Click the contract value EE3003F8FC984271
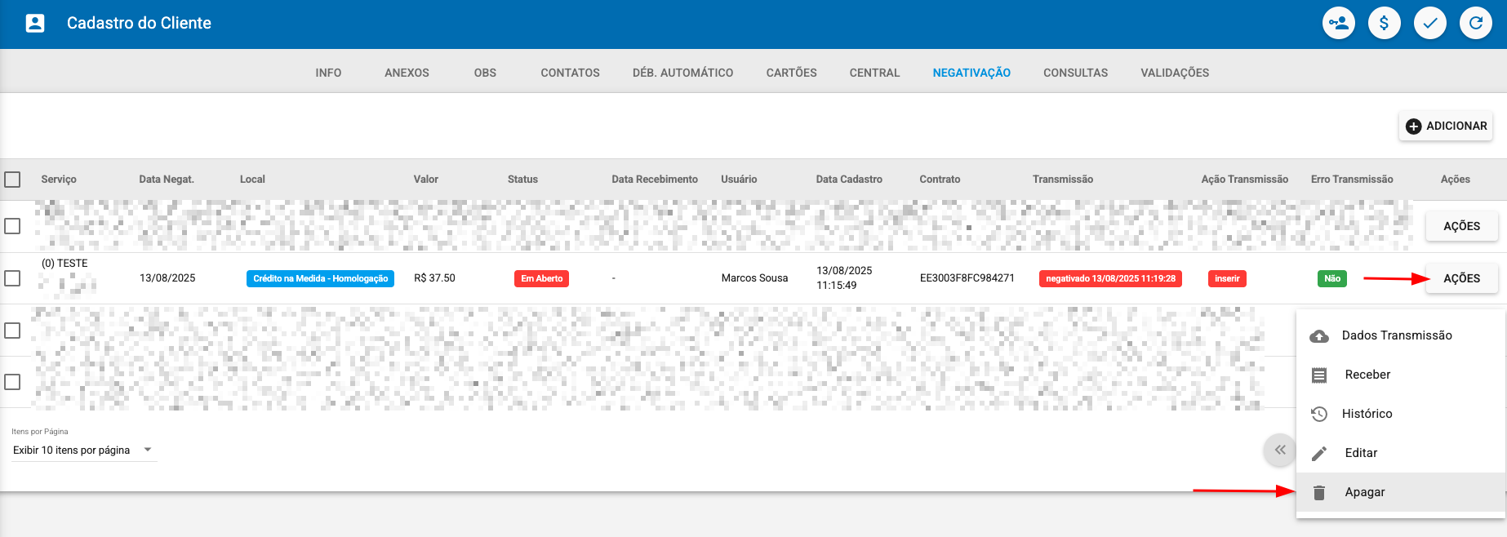Viewport: 1507px width, 537px height. [x=967, y=278]
